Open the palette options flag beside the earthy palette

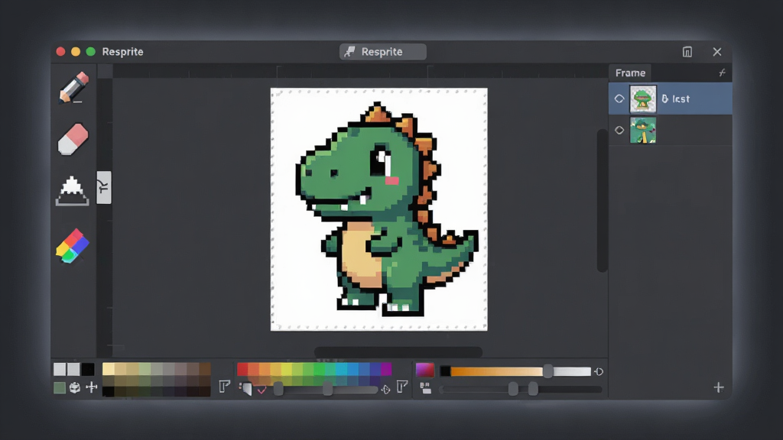[x=224, y=386]
